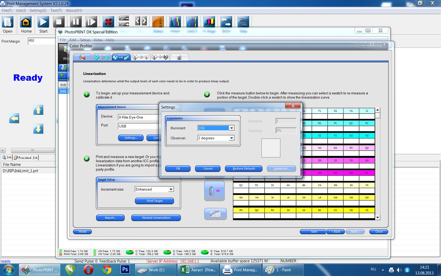Switch to the Finished Job tab
Screen dimensions: 441x276
point(26,157)
